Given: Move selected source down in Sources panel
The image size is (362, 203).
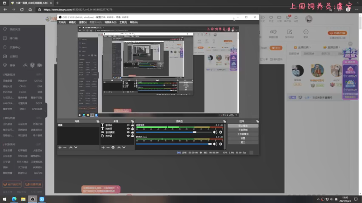Looking at the screenshot, I should 124,148.
